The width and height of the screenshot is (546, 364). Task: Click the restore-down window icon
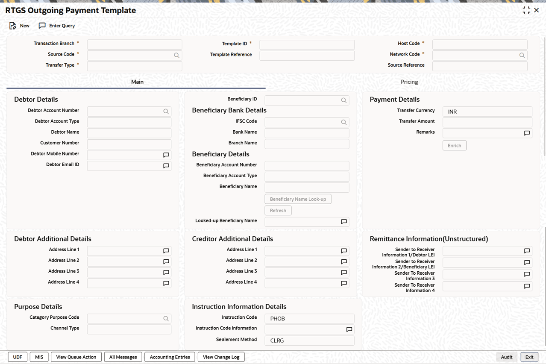tap(526, 10)
